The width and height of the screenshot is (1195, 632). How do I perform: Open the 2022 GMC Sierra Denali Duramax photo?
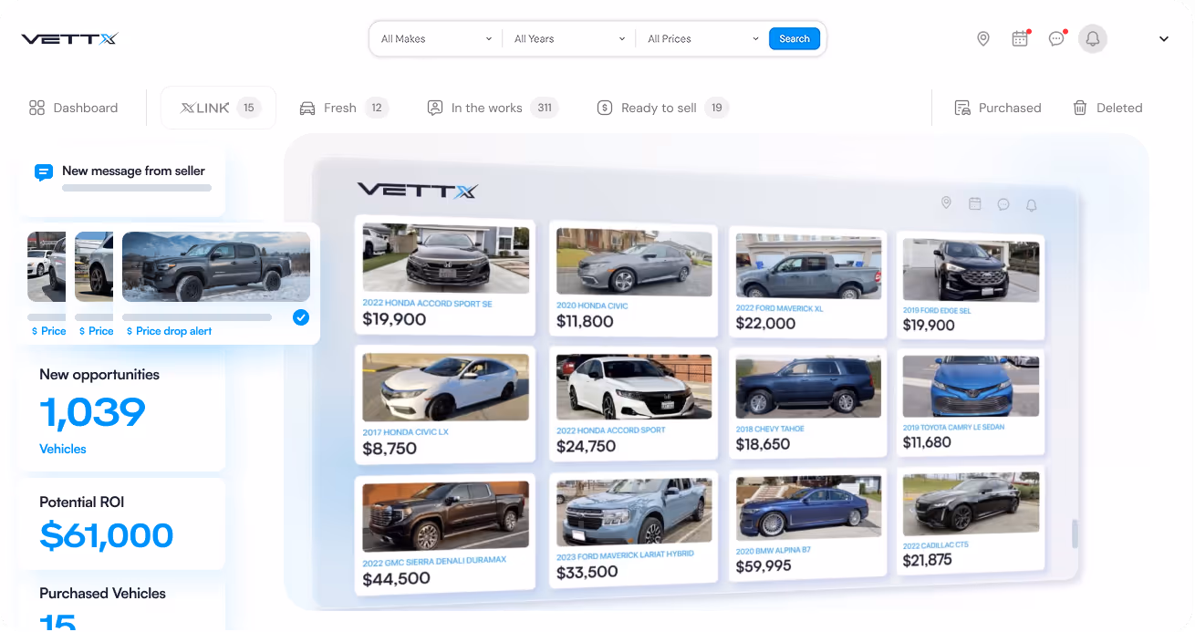click(x=445, y=516)
